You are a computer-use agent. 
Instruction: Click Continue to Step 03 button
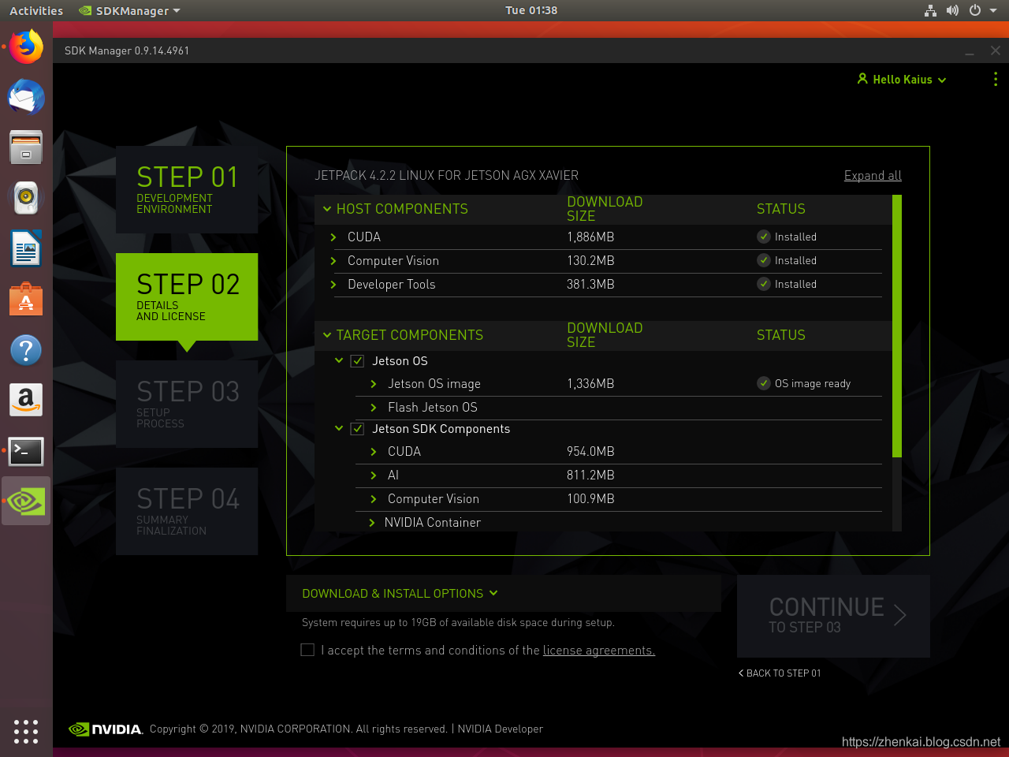click(833, 616)
